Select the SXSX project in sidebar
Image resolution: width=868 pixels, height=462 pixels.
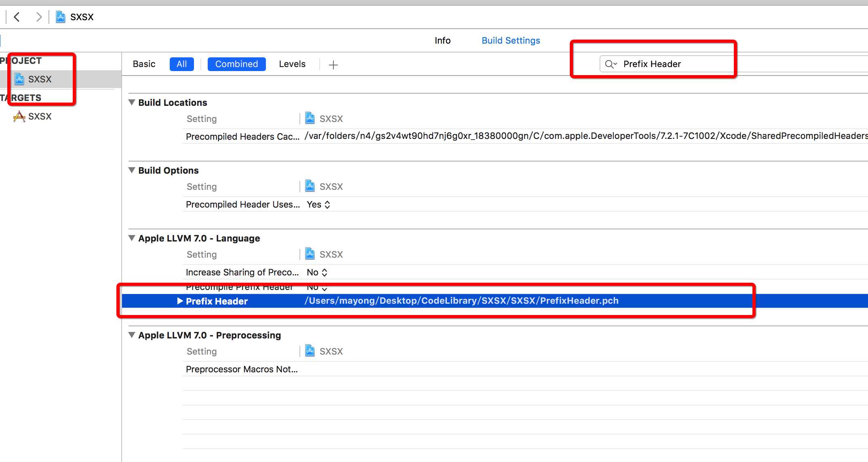[61, 79]
